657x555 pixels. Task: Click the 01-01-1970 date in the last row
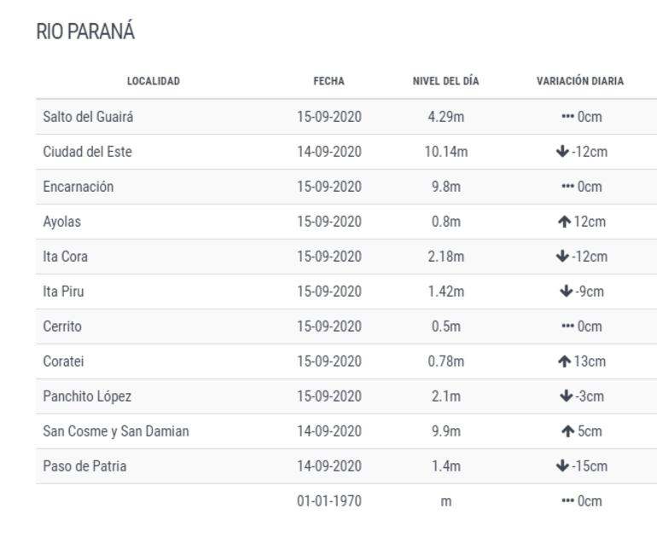click(328, 501)
